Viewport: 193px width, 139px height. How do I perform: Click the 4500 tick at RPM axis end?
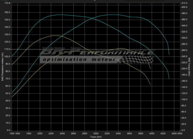coord(180,133)
